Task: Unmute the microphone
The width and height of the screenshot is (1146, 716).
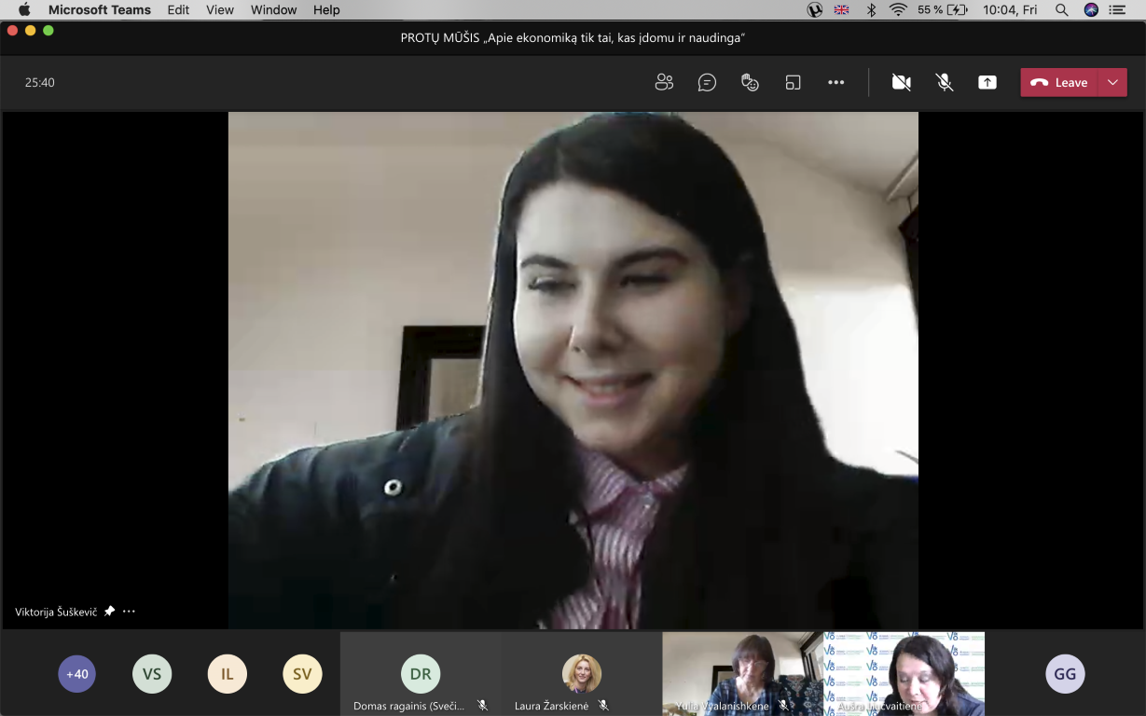Action: (945, 82)
